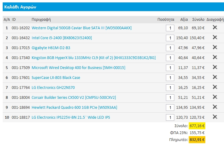Viewport: 224px width, 144px height.
Task: Open SuperCase LX-803 Black Case link
Action: 56,78
